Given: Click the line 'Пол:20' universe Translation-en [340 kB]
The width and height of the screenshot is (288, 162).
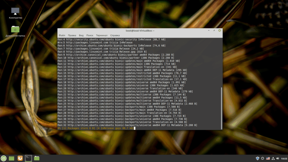Looking at the screenshot, I should coord(120,88).
